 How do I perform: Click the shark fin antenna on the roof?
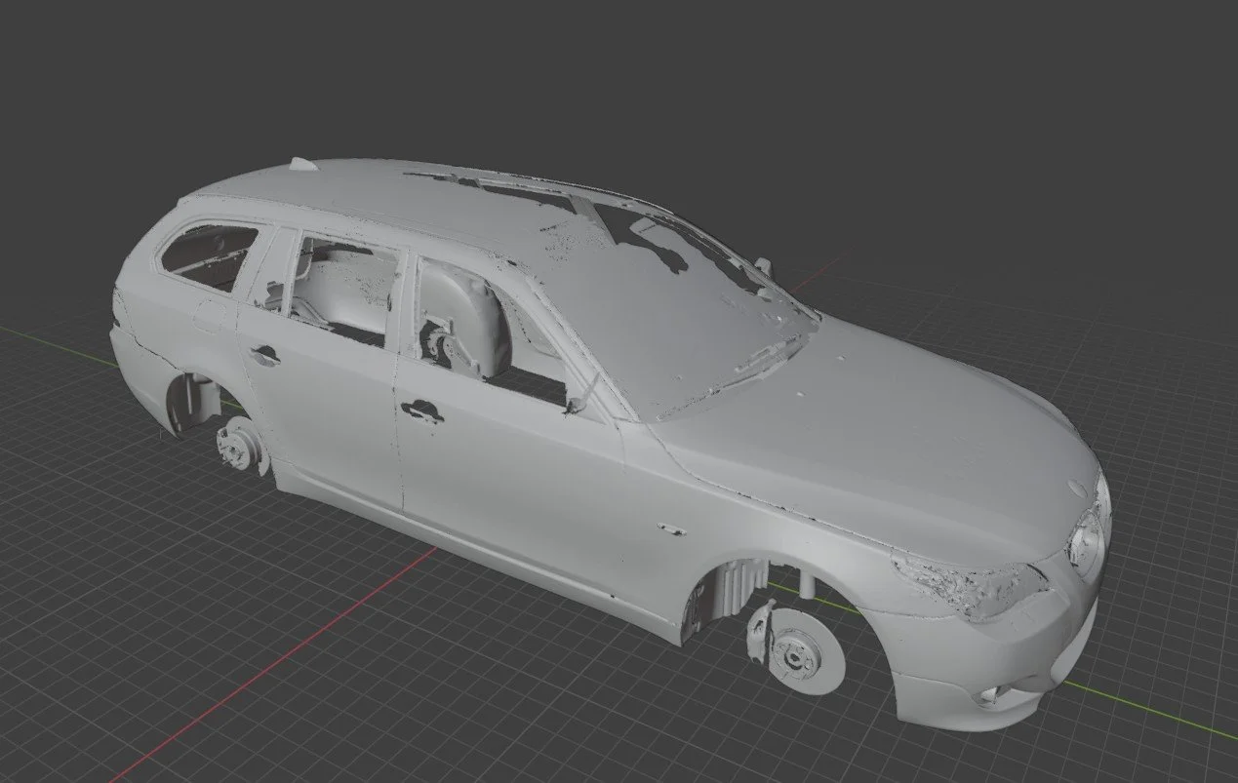click(x=304, y=164)
